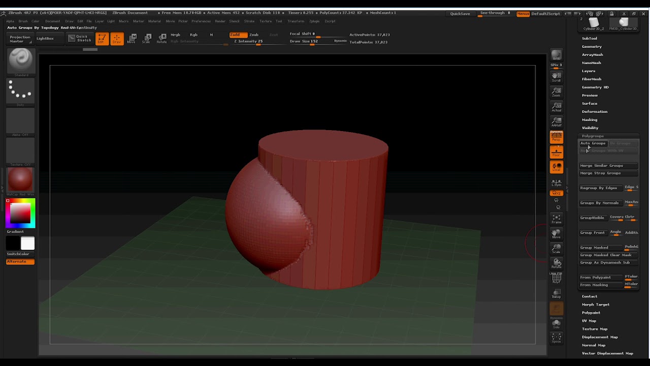
Task: Activate Edit mode button
Action: (102, 38)
